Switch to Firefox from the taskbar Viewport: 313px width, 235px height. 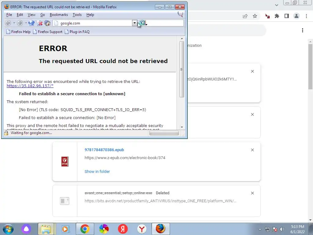point(161,229)
